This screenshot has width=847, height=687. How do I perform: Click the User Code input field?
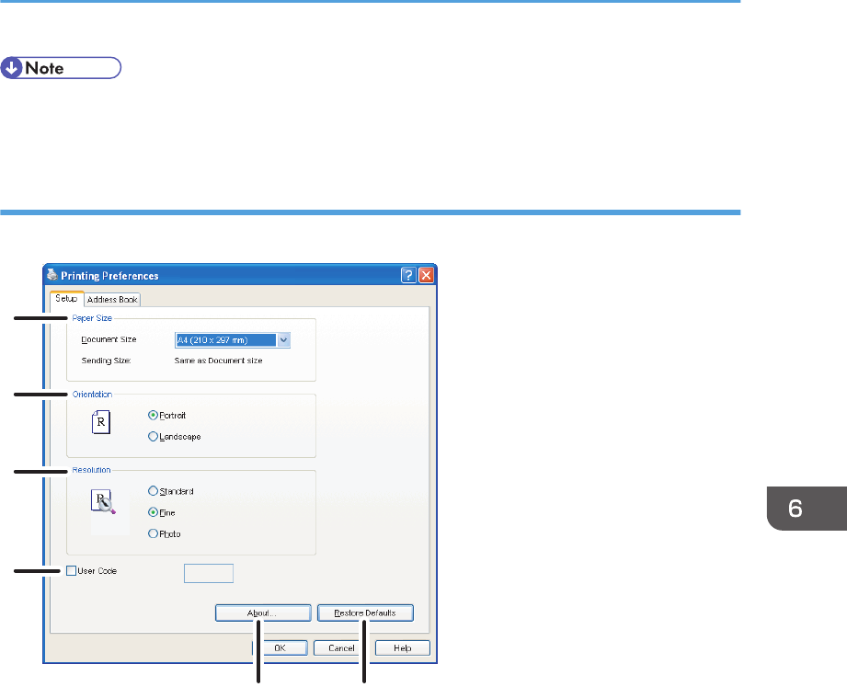tap(209, 574)
